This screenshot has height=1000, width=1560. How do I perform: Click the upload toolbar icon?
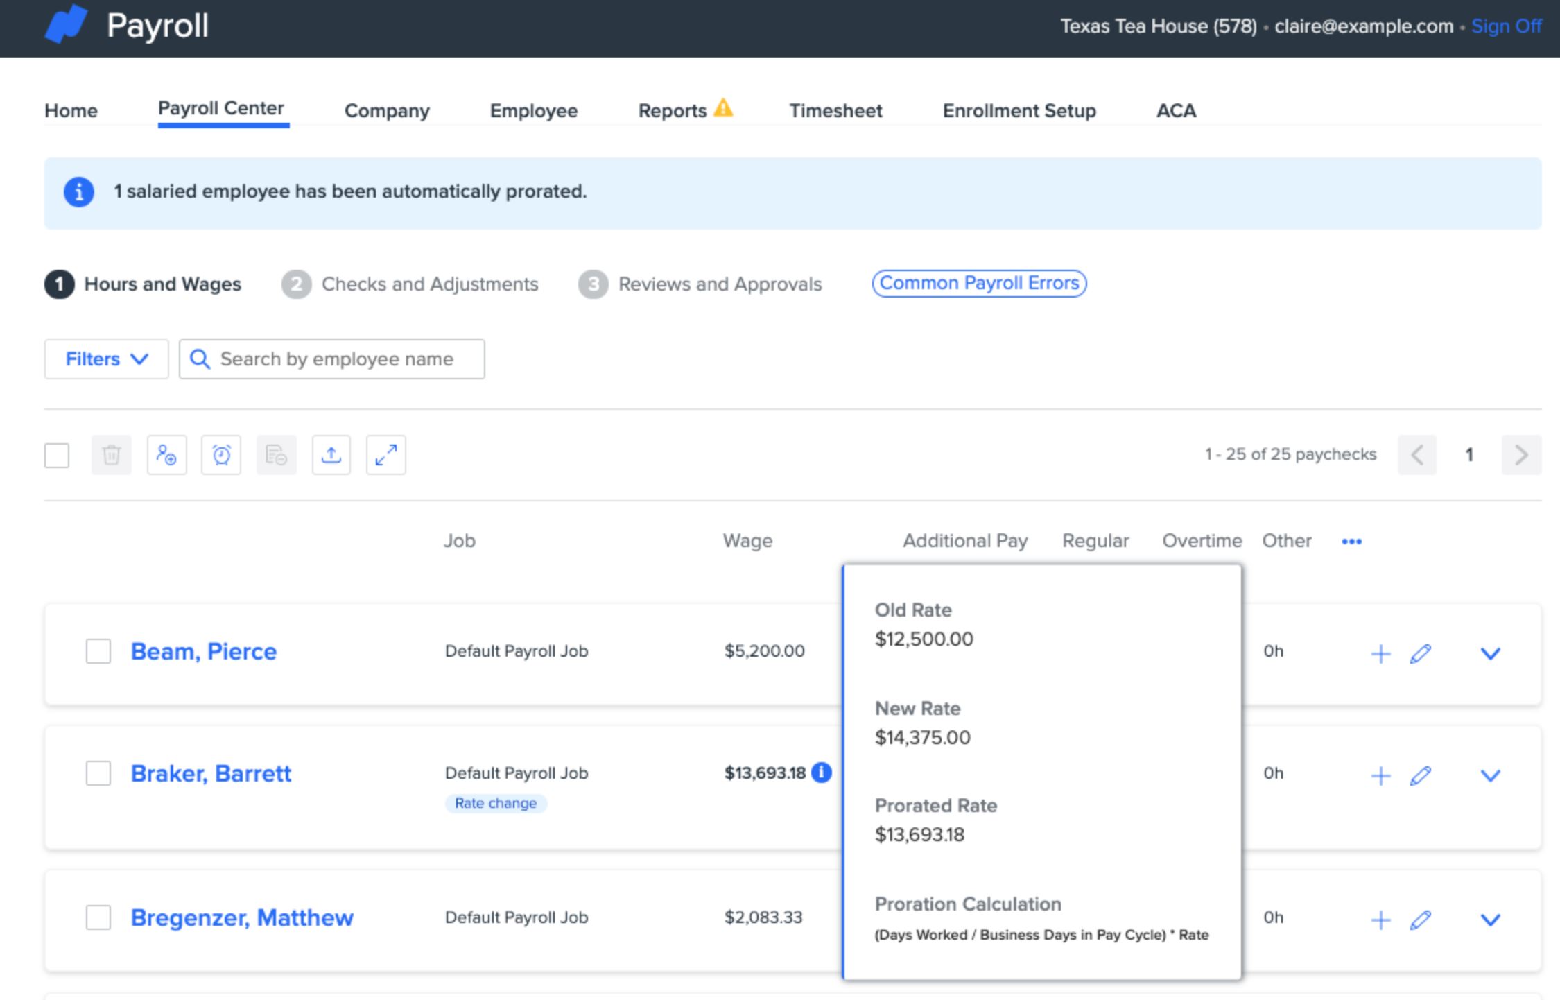click(x=331, y=455)
